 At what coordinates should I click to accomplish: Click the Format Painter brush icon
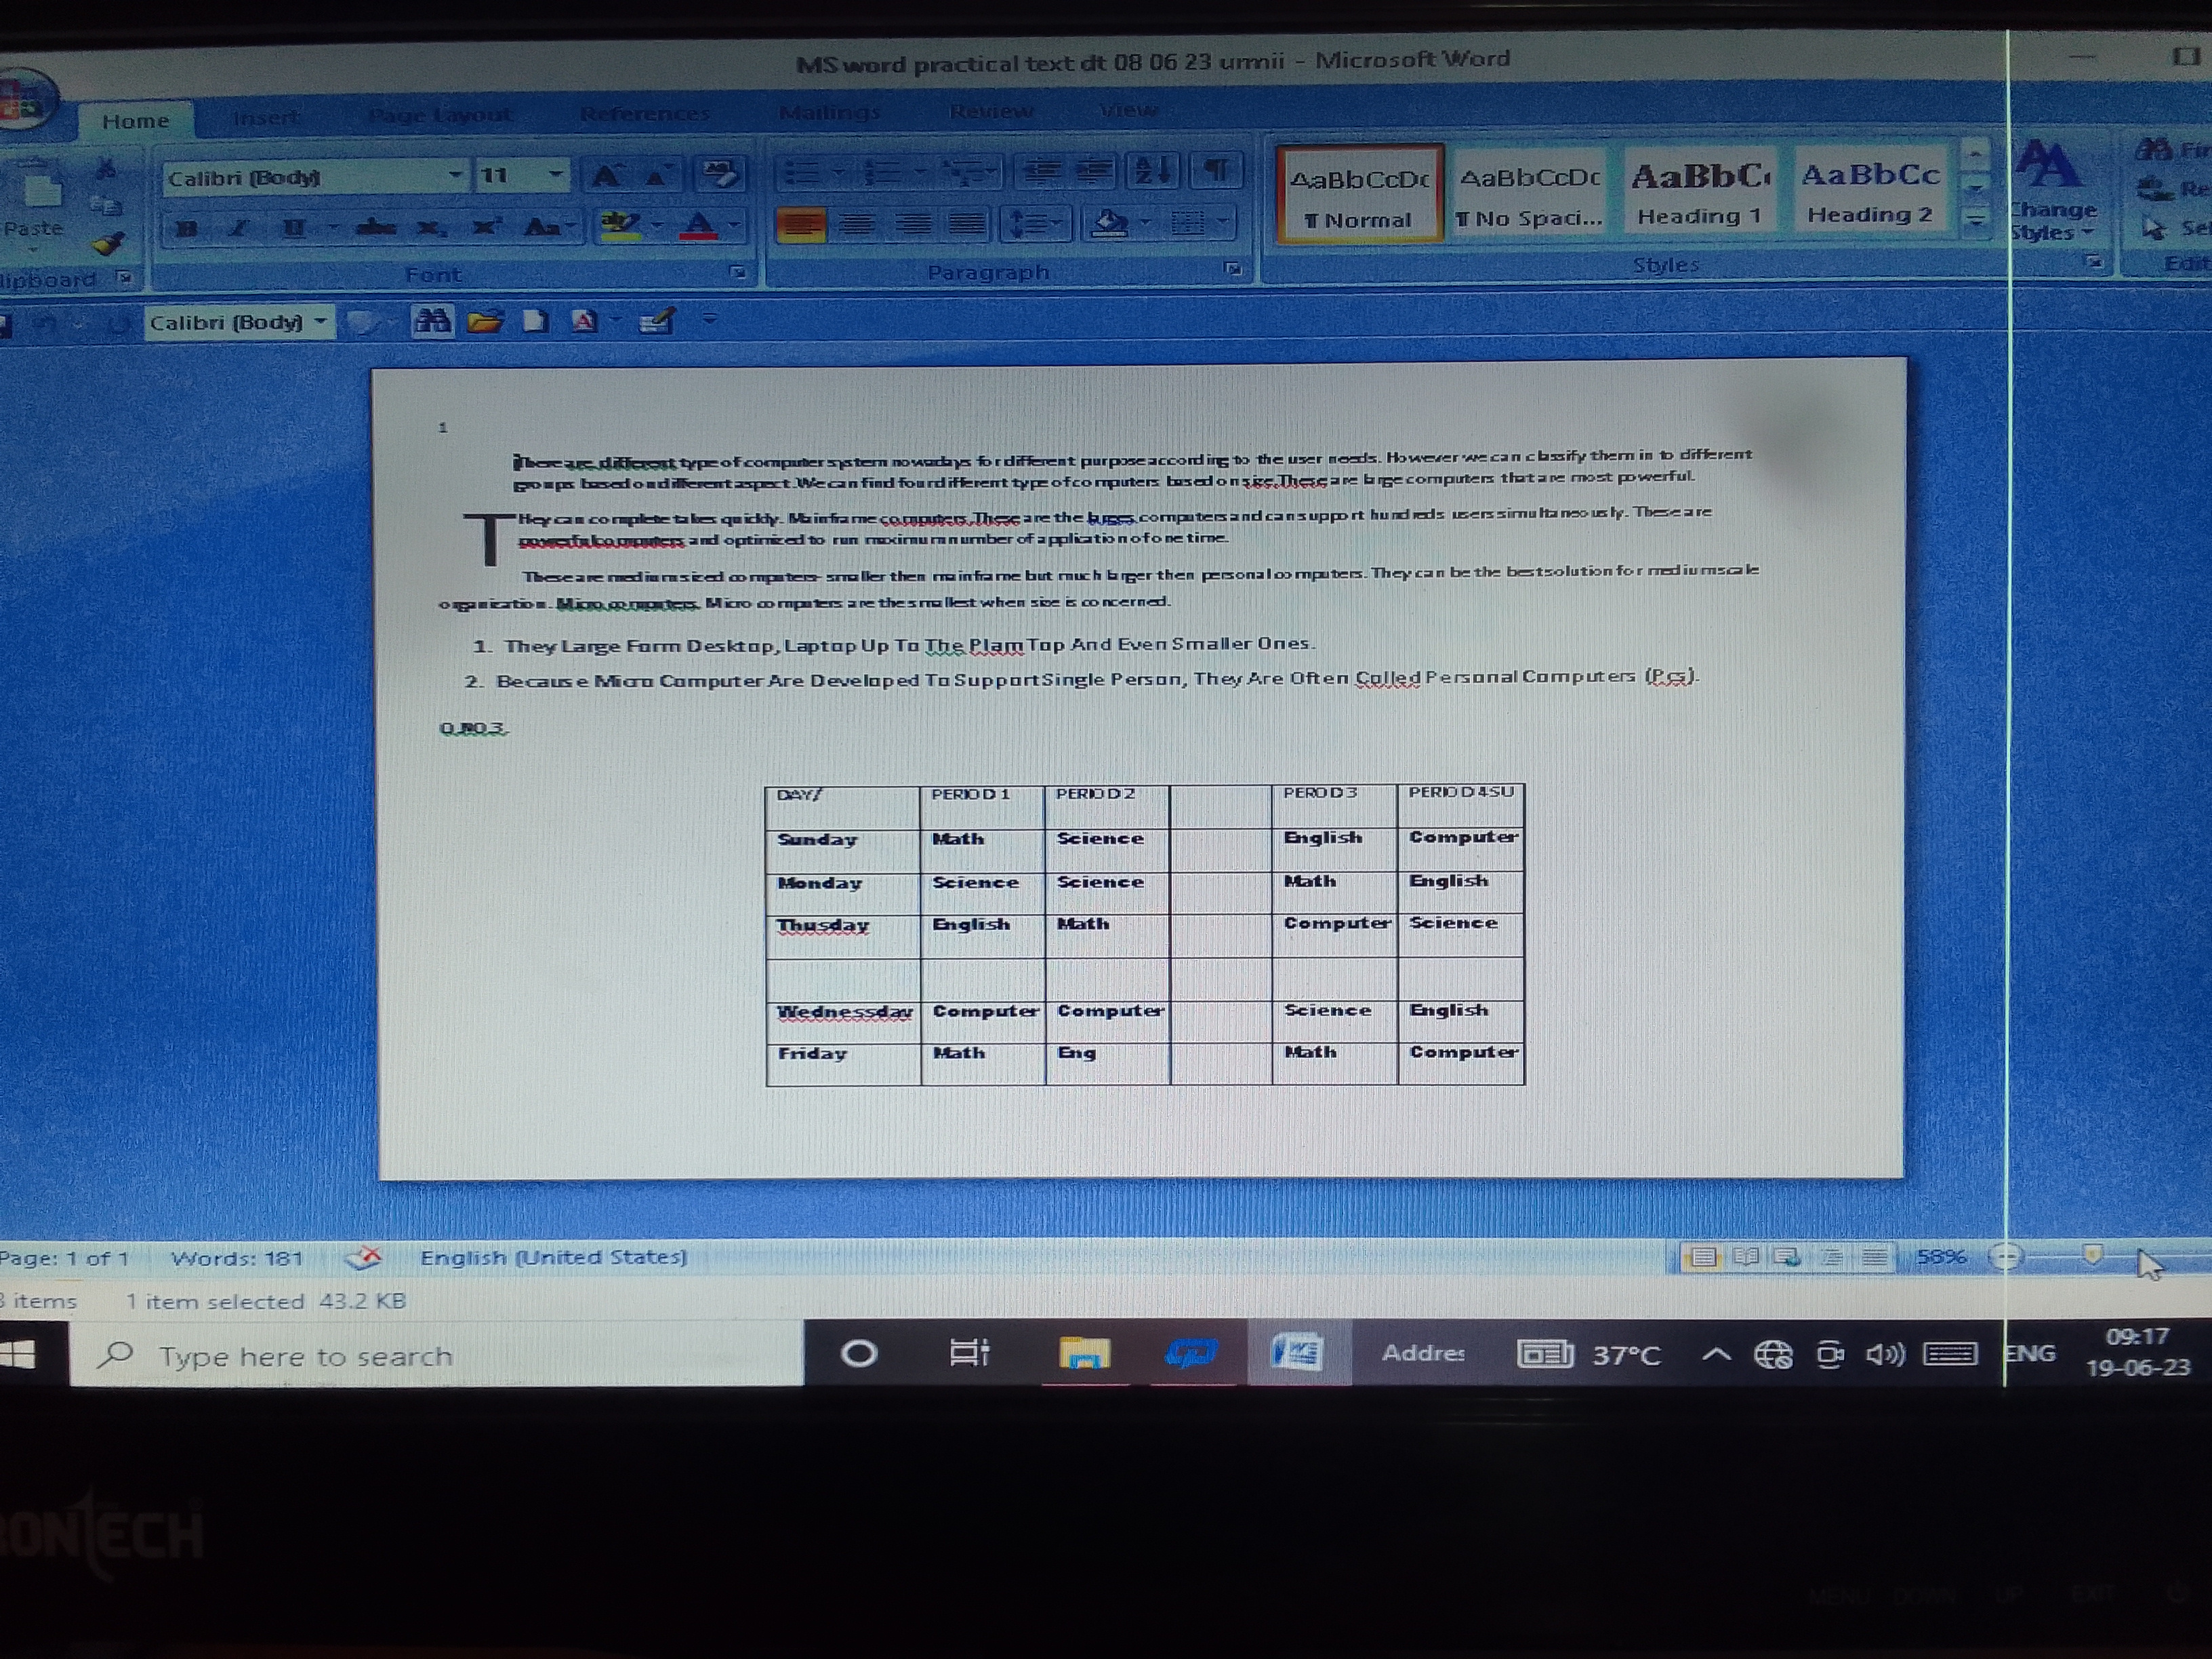pos(108,244)
